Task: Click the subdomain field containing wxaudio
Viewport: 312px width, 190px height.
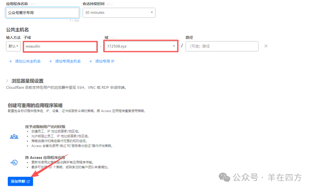Action: pos(60,46)
